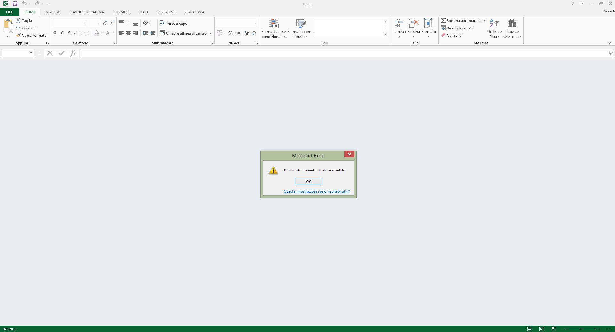Screen dimensions: 615x332
Task: Switch to FORMULE tab
Action: pyautogui.click(x=122, y=12)
